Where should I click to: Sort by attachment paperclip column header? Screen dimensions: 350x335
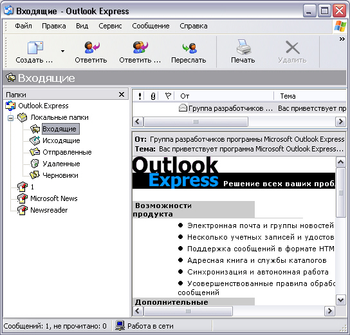coord(153,96)
